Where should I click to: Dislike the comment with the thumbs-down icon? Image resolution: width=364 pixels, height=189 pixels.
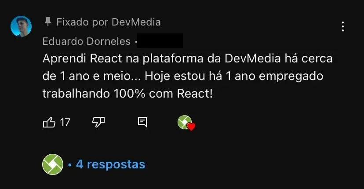coord(98,122)
